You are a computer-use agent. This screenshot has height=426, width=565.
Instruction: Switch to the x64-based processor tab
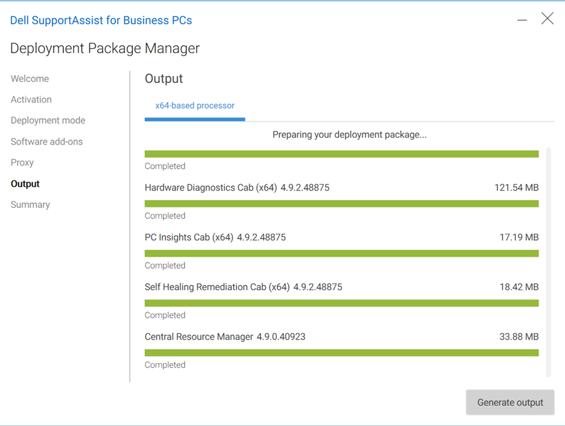pyautogui.click(x=195, y=106)
